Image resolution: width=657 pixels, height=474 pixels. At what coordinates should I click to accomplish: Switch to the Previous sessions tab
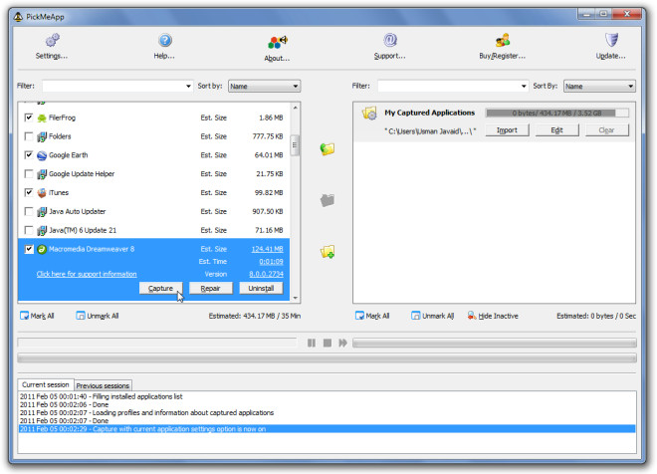point(103,385)
